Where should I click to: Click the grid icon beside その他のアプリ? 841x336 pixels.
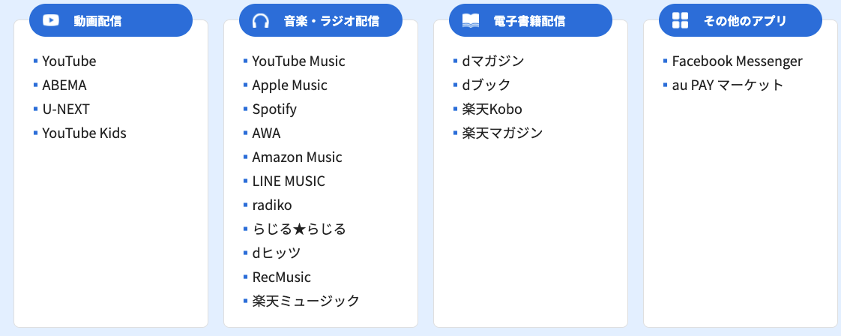click(x=680, y=20)
